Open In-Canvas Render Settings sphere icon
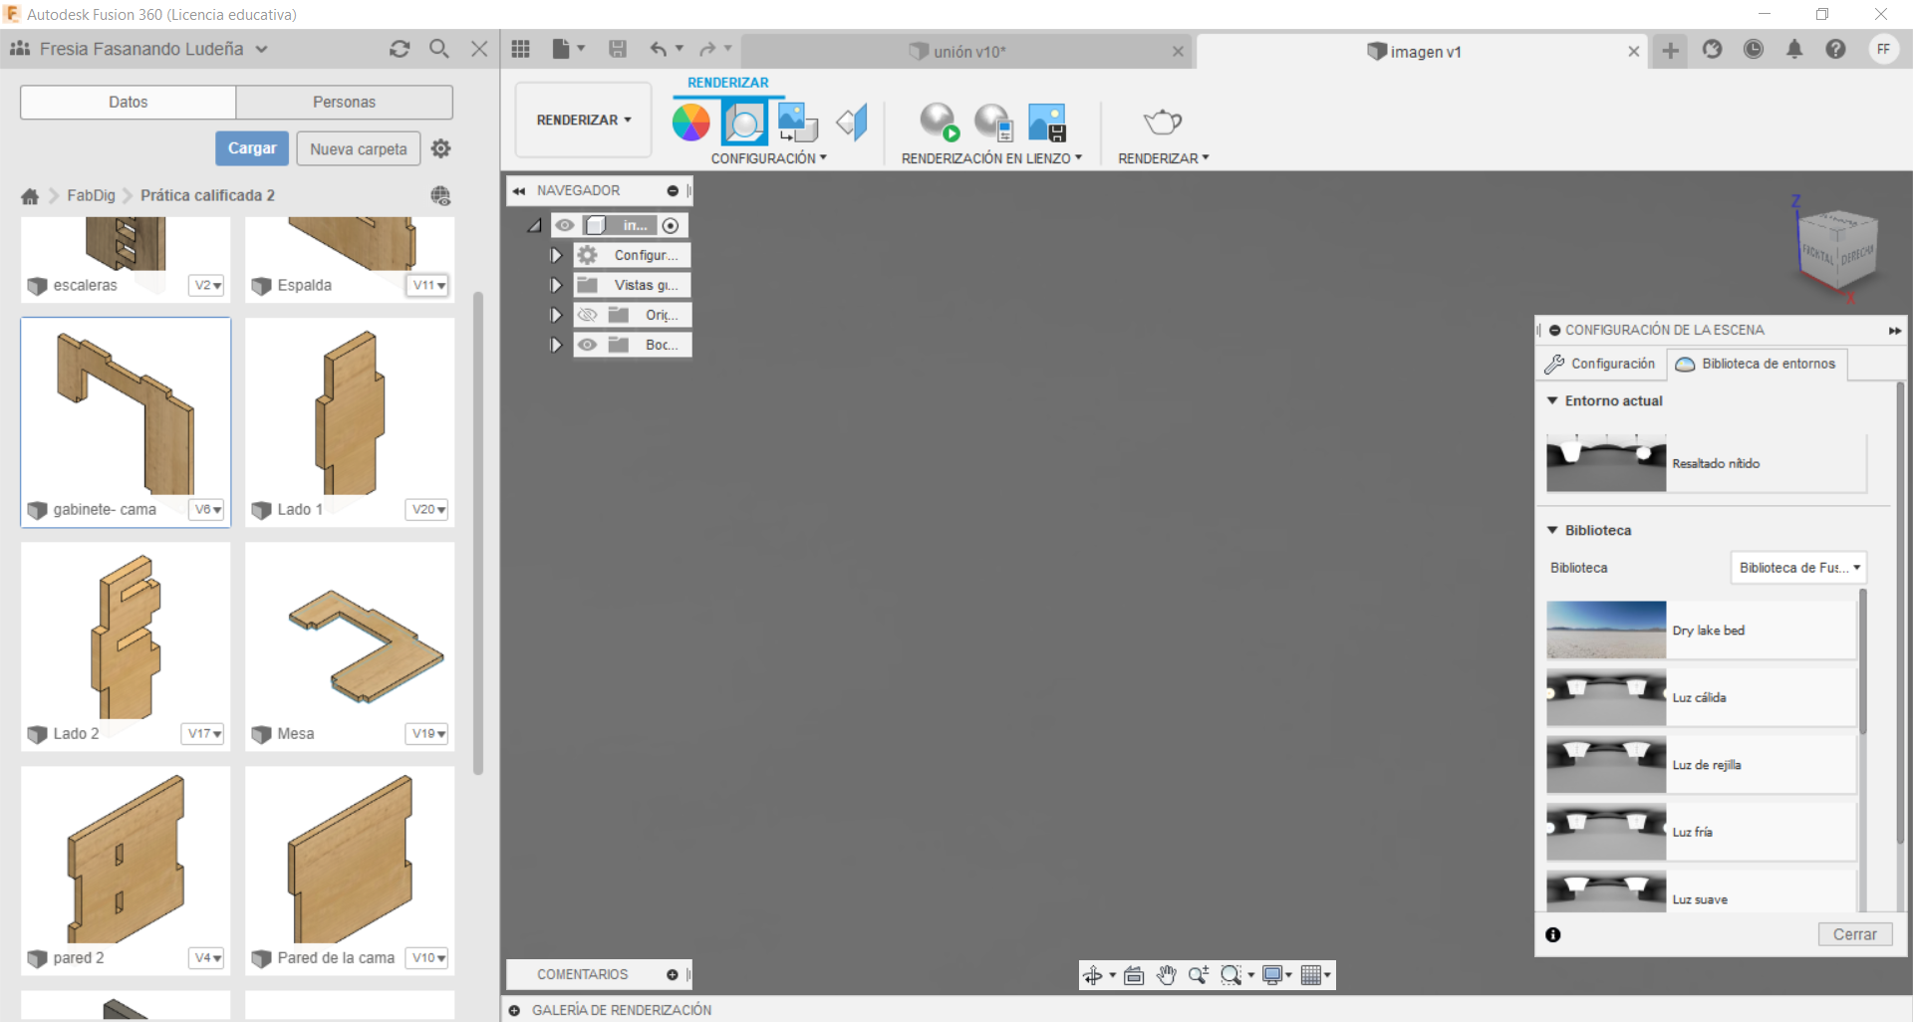 (993, 123)
